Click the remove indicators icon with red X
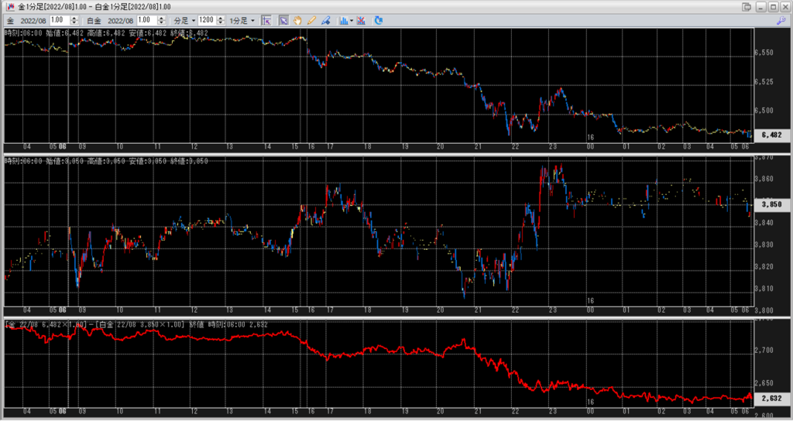The image size is (793, 421). 361,20
